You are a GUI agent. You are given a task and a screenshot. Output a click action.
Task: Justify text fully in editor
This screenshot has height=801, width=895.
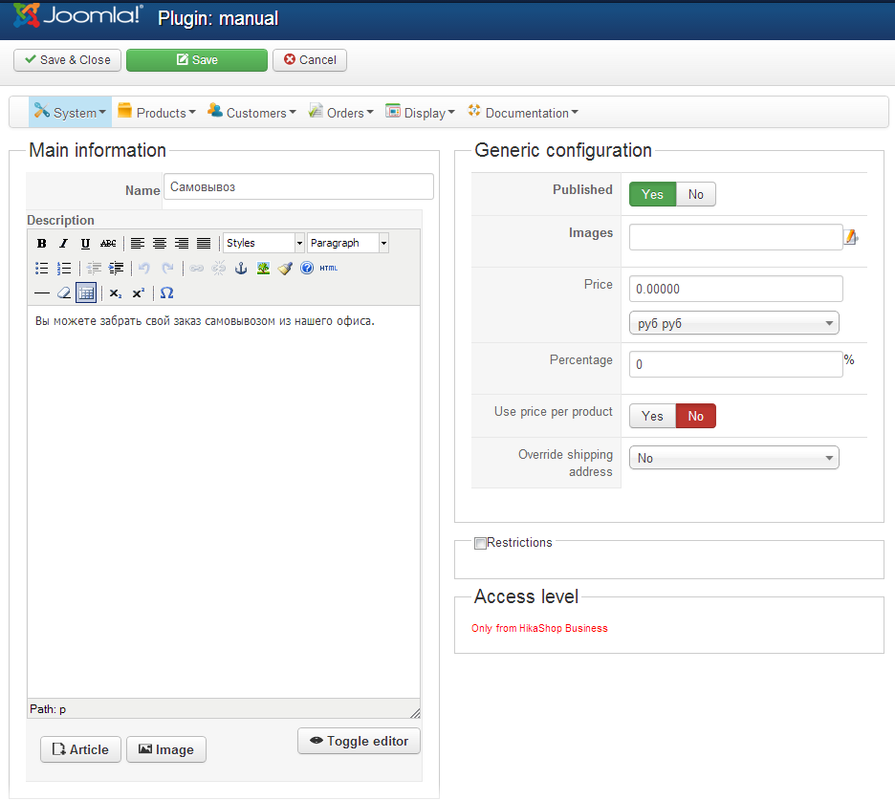204,244
